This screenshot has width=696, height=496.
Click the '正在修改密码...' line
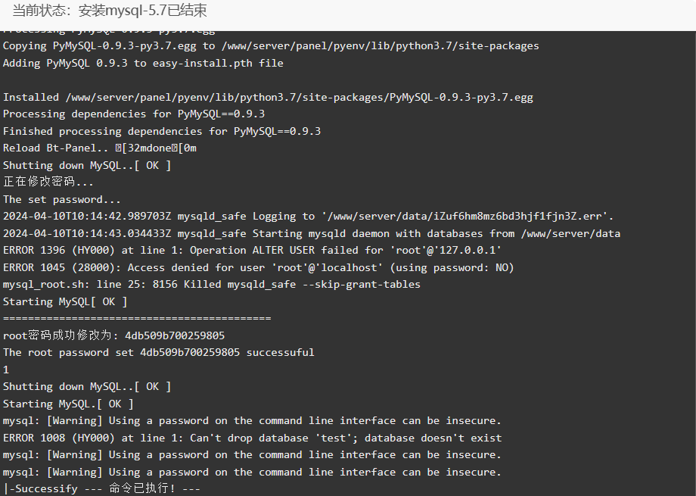pyautogui.click(x=48, y=182)
